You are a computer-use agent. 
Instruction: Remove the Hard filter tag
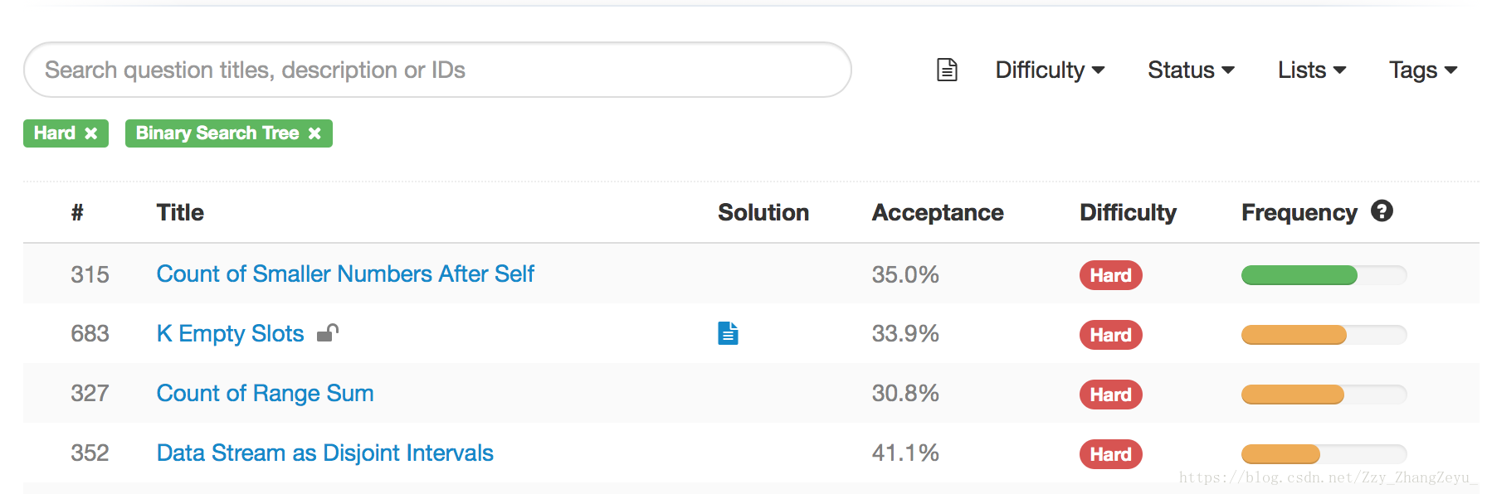[91, 133]
